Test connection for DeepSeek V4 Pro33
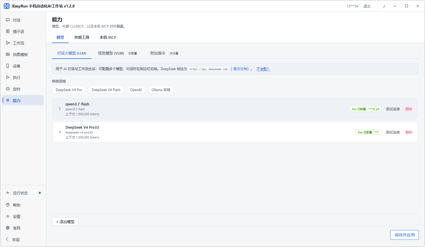This screenshot has width=425, height=247. coord(393,132)
